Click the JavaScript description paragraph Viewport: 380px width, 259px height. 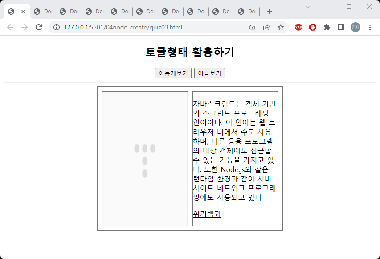coord(235,151)
